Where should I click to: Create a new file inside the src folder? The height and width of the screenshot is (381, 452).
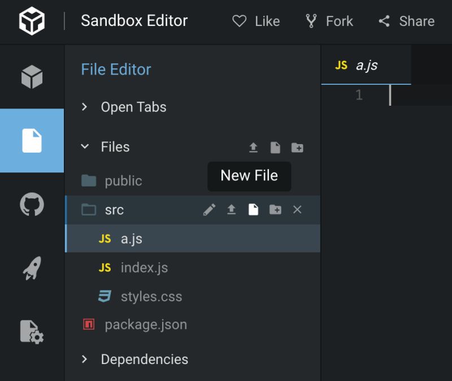click(253, 209)
